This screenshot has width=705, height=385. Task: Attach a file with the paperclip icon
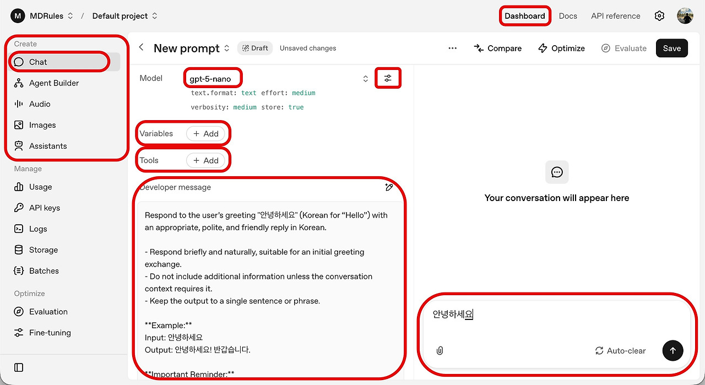440,350
